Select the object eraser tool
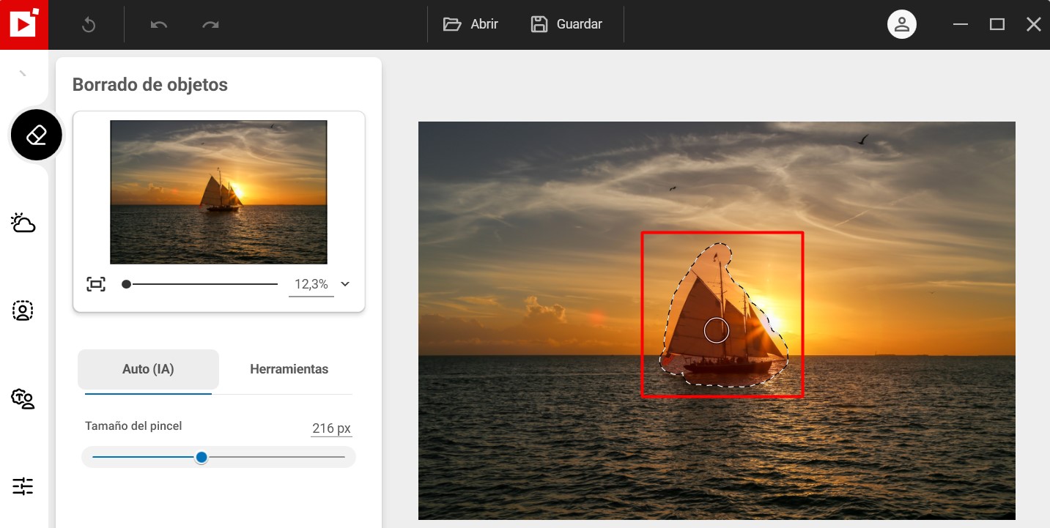The height and width of the screenshot is (528, 1050). 36,135
